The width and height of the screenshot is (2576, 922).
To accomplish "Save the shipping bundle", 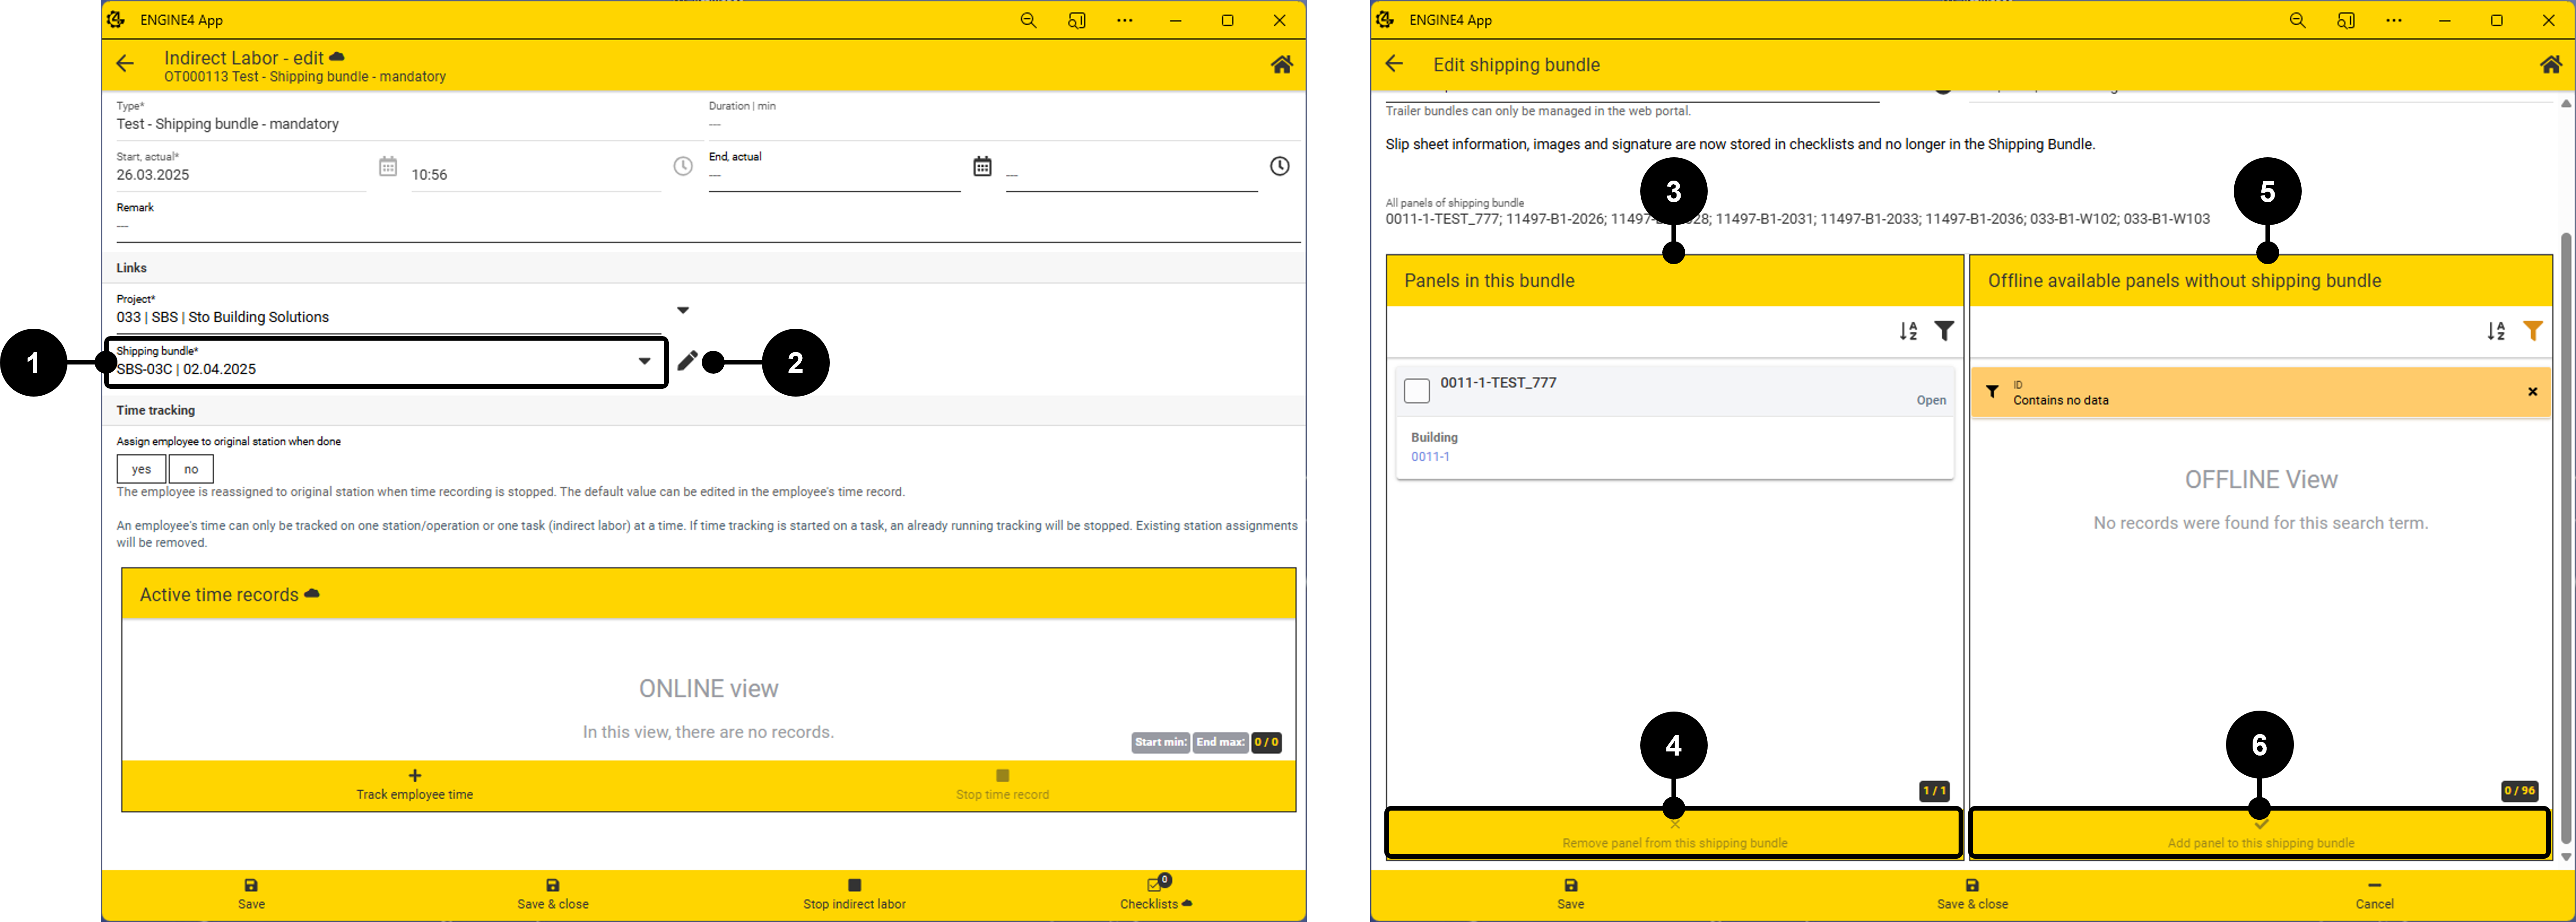I will 1571,894.
